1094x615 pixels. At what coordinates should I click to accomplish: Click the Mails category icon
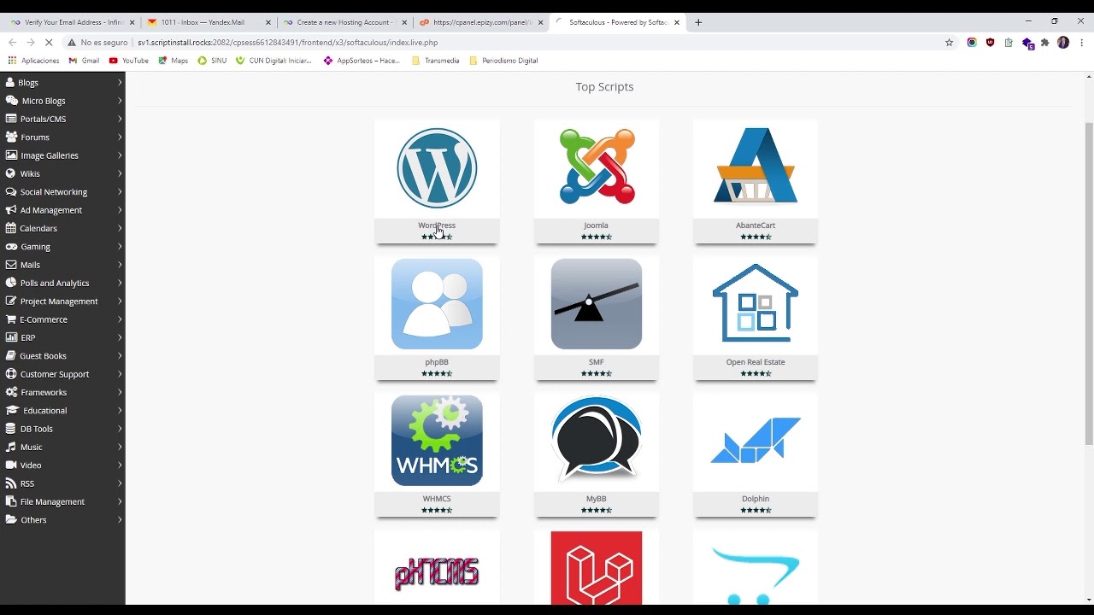click(x=11, y=265)
